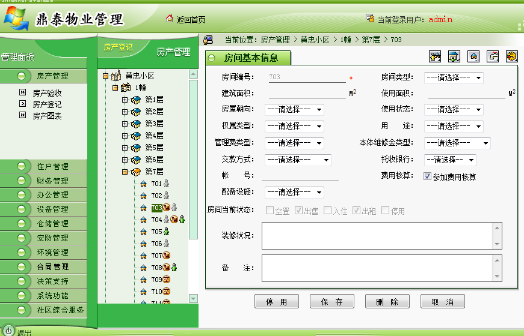Collapse the 黄忠小区 root node
Image resolution: width=524 pixels, height=336 pixels.
(106, 76)
